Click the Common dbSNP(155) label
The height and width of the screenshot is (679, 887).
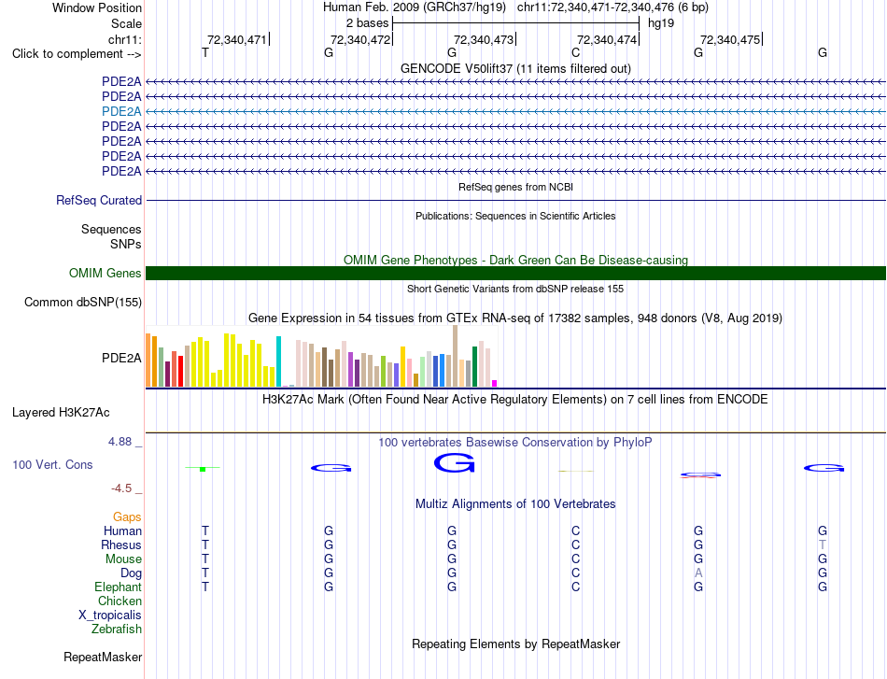(x=82, y=303)
